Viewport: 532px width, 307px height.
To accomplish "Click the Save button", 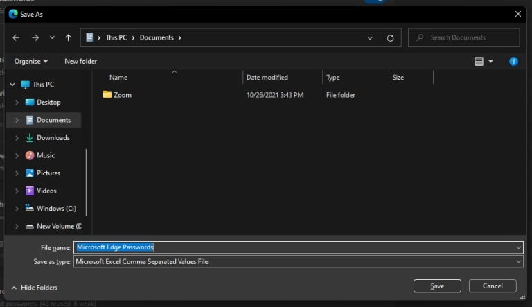I will pos(437,286).
